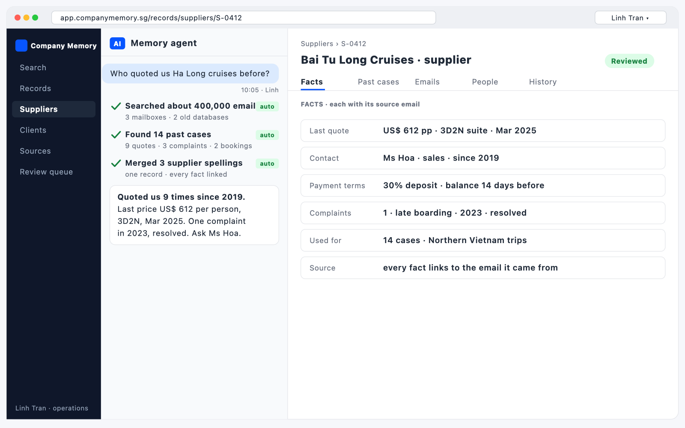Open Records in the sidebar
This screenshot has height=428, width=685.
coord(54,89)
